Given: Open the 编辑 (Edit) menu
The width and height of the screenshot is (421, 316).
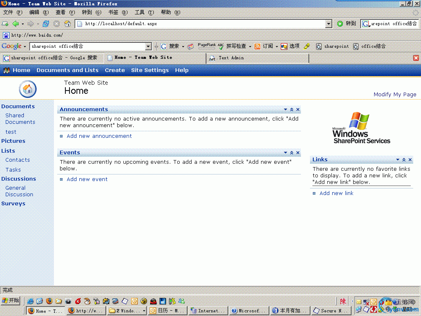Looking at the screenshot, I should coord(39,12).
